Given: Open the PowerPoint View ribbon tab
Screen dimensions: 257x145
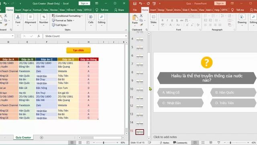Looking at the screenshot, I should point(202,10).
